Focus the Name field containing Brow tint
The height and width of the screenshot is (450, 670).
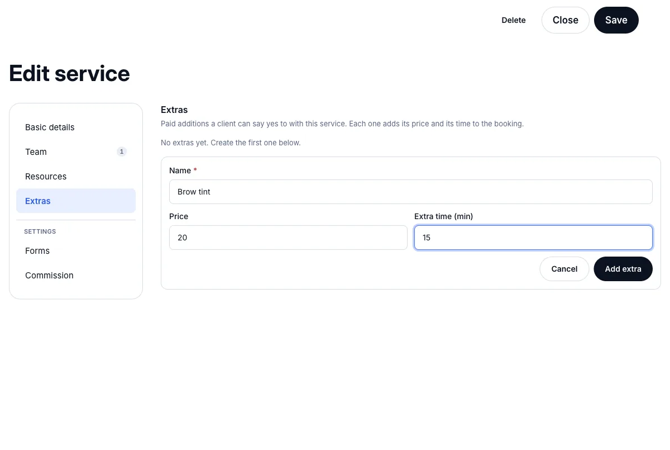point(410,192)
